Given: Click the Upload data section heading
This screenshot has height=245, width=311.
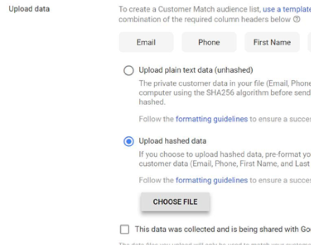Looking at the screenshot, I should pos(29,9).
